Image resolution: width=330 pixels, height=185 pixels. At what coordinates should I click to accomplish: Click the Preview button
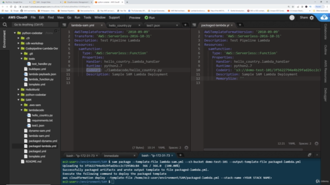pyautogui.click(x=135, y=18)
